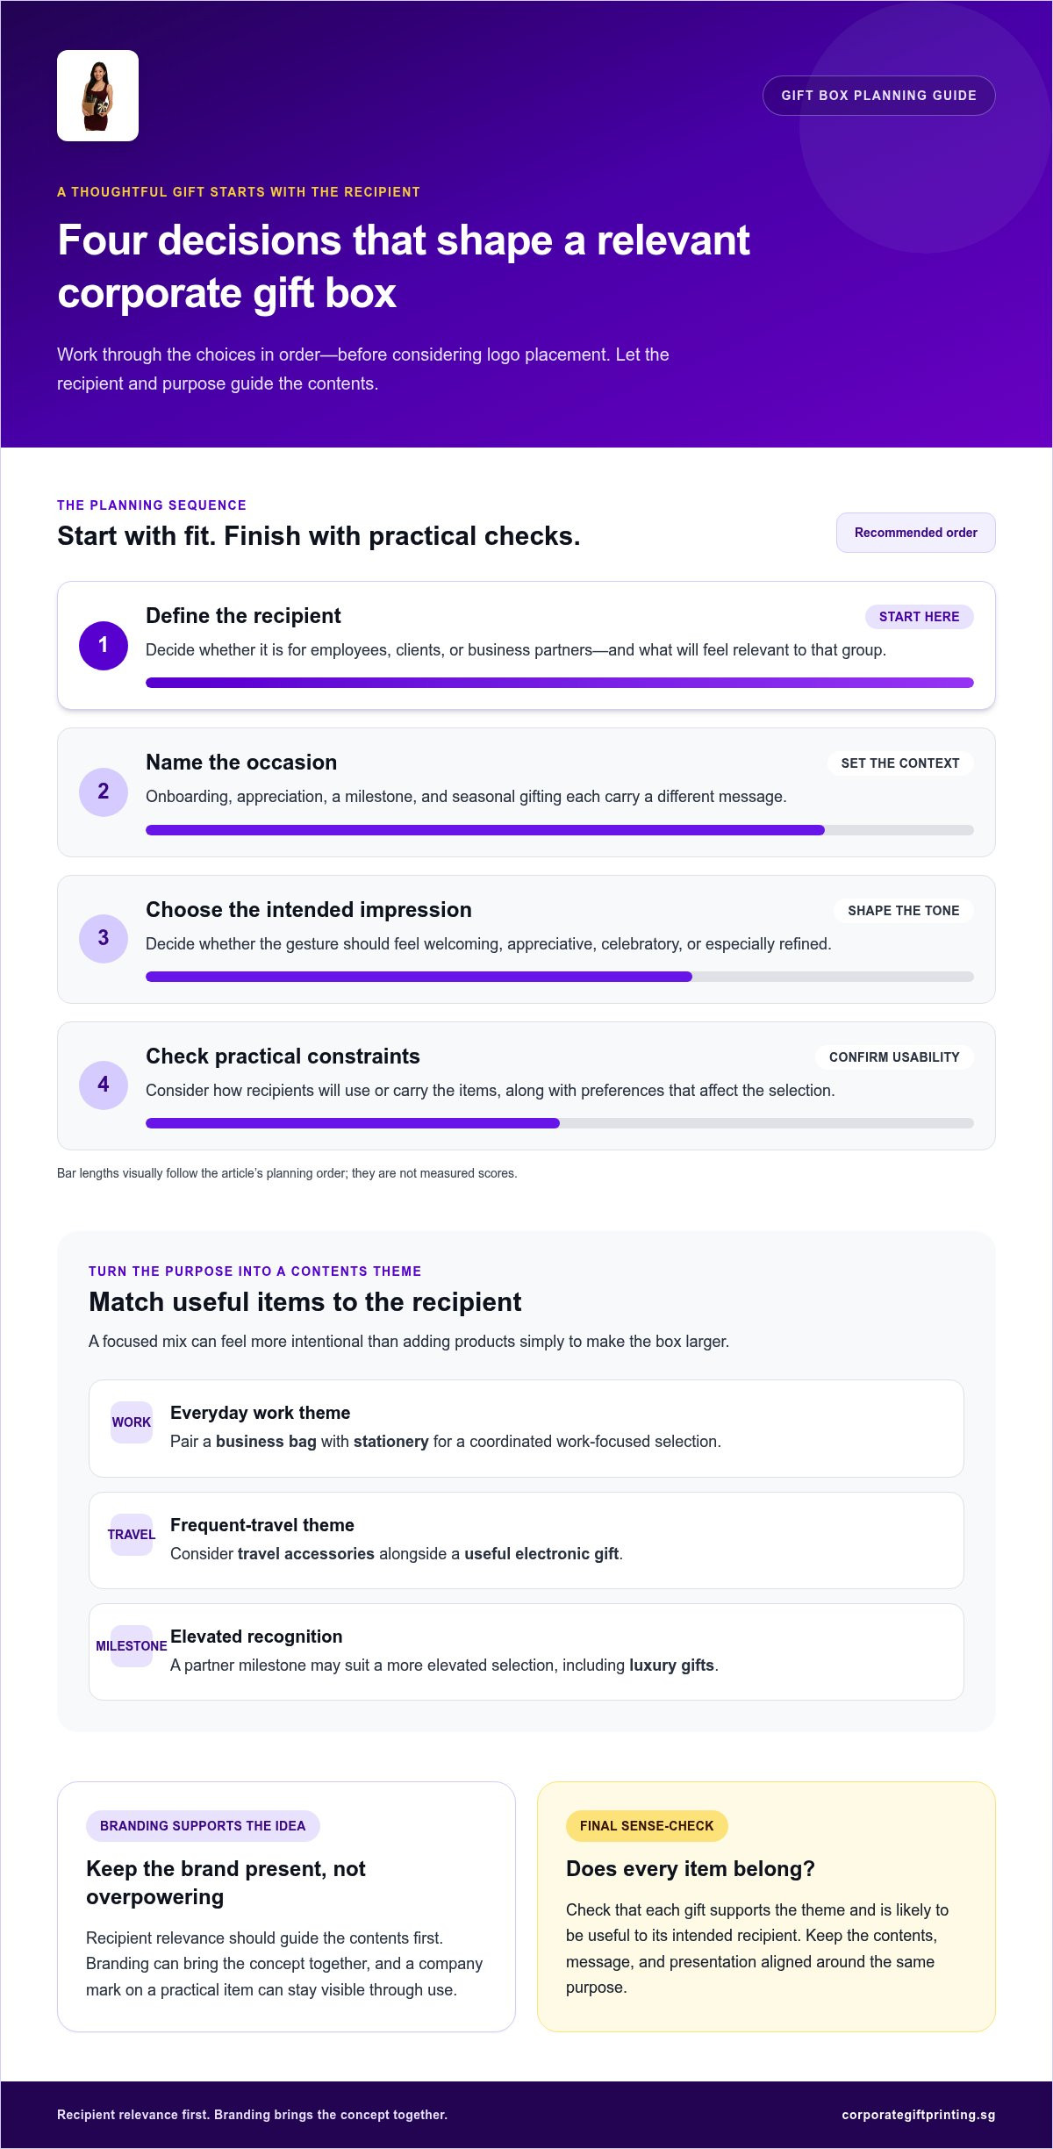This screenshot has width=1053, height=2149.
Task: Click the SET THE CONTEXT tag
Action: 900,763
